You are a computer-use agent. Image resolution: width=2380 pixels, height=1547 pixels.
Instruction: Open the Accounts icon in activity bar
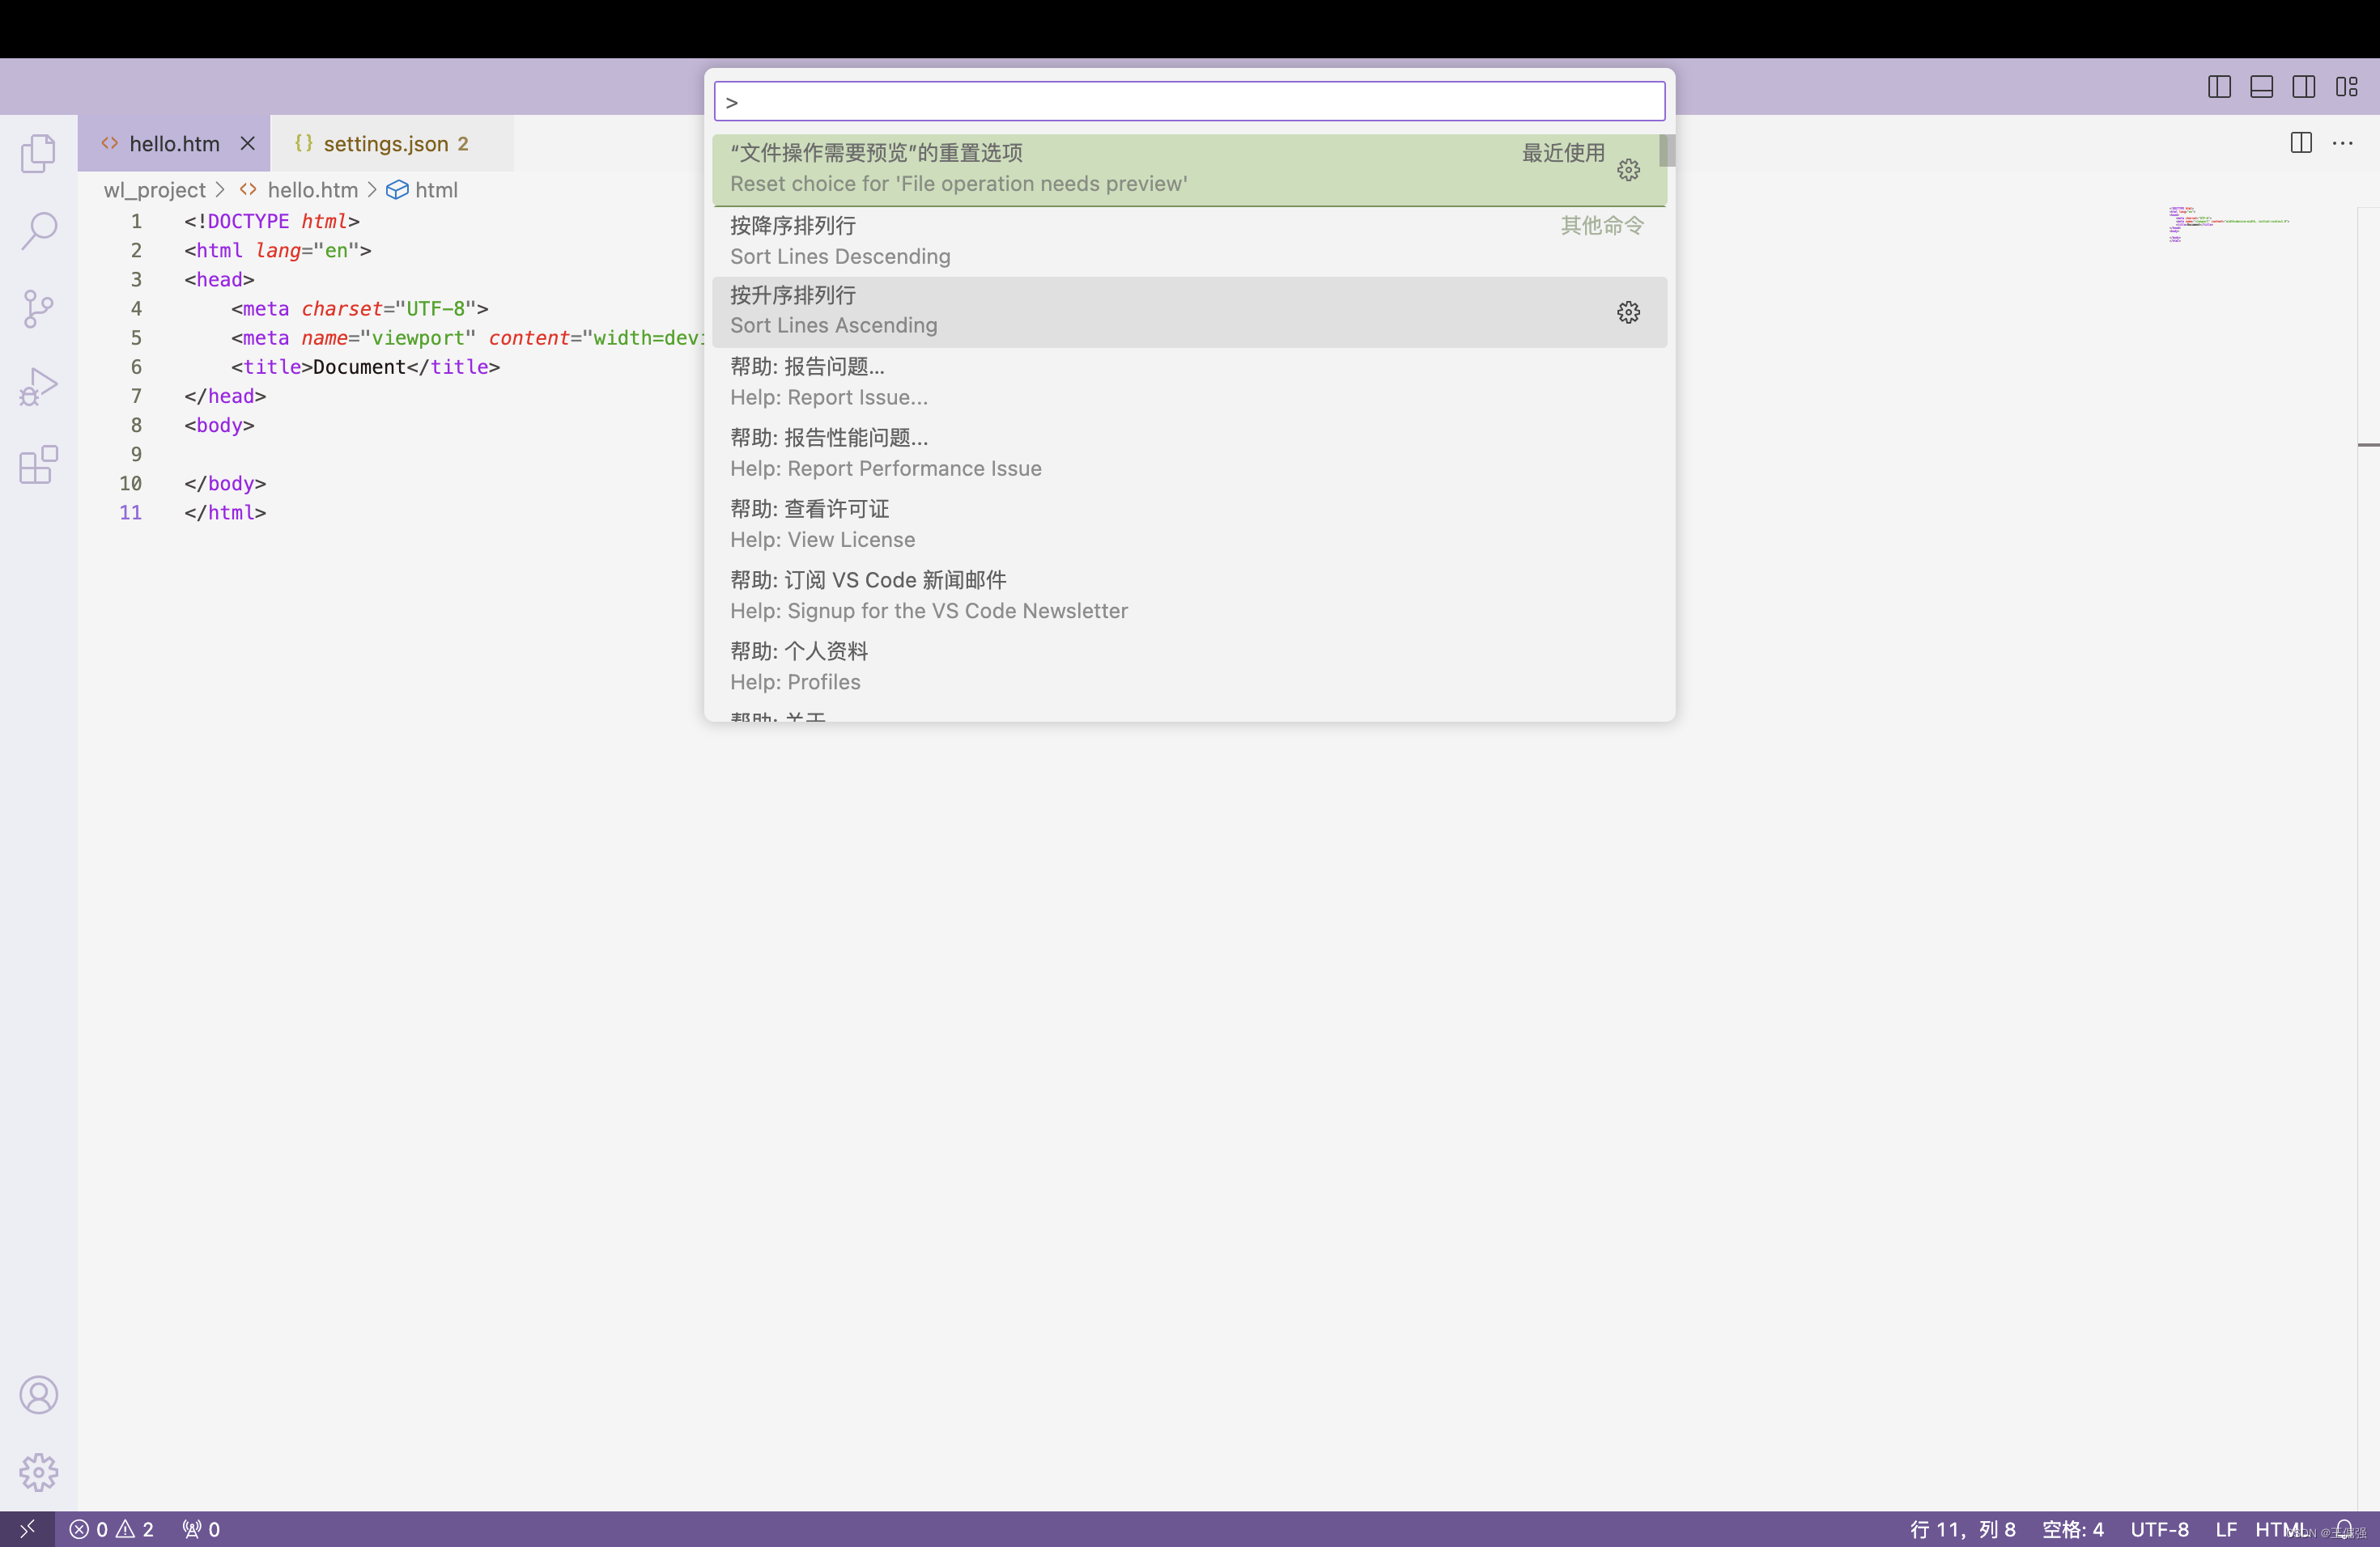(x=38, y=1394)
